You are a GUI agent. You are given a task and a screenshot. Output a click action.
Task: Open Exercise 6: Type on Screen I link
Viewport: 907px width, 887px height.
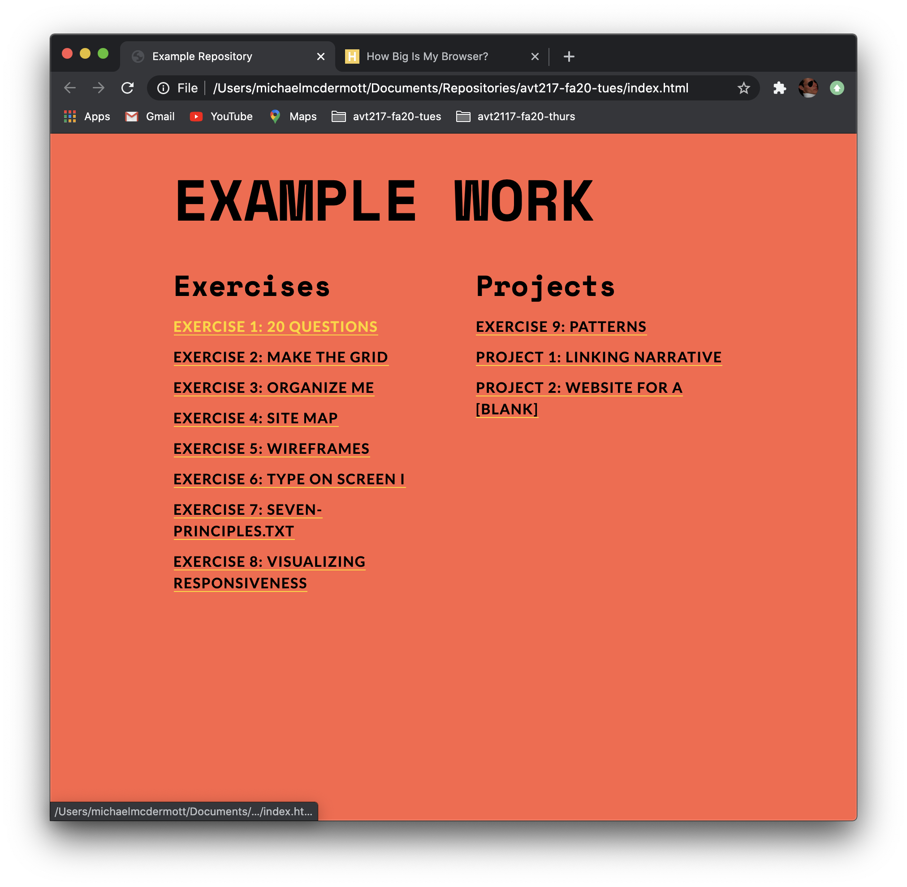point(289,479)
